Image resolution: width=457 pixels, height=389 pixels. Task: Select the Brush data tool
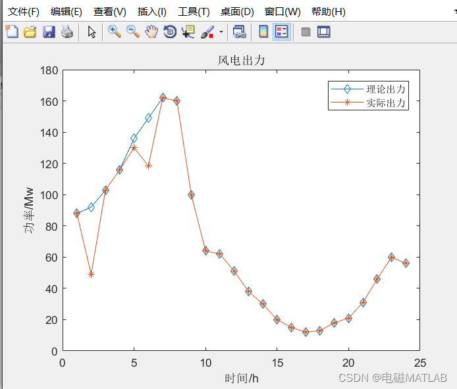[207, 32]
